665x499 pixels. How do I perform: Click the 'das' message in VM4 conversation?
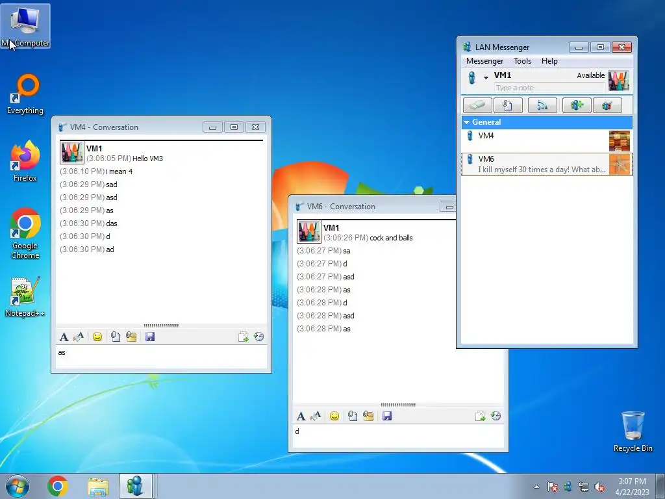tap(112, 224)
